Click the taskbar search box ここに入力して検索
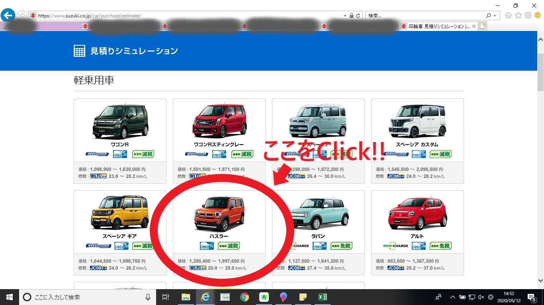The width and height of the screenshot is (544, 305). point(88,297)
